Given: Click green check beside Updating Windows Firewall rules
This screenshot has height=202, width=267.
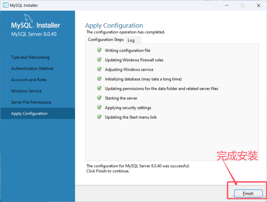Looking at the screenshot, I should [99, 60].
